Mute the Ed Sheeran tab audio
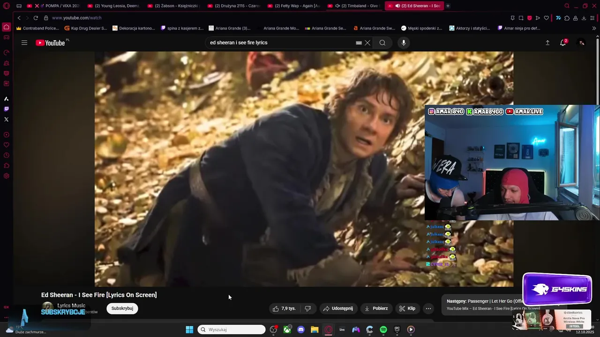 click(x=397, y=6)
